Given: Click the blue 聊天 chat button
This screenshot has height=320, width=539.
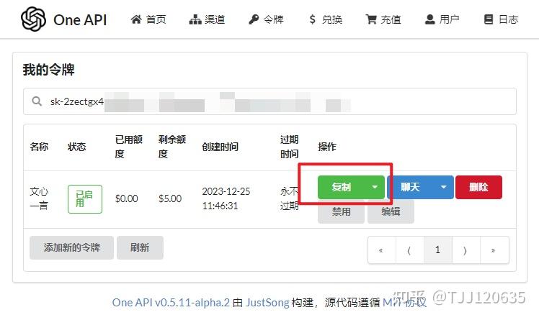Looking at the screenshot, I should pyautogui.click(x=410, y=187).
